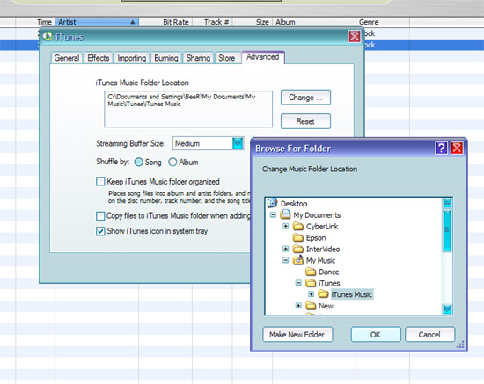Select the My Documents tree label

point(317,215)
